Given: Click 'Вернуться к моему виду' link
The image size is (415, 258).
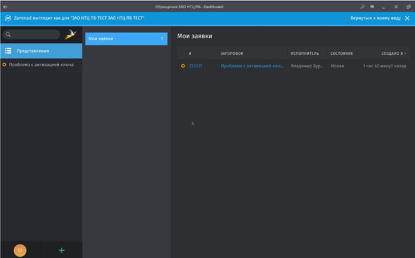Looking at the screenshot, I should [x=376, y=18].
